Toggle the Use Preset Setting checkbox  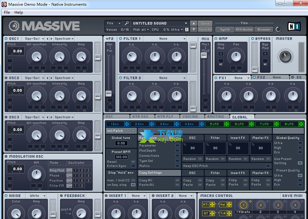(300, 163)
